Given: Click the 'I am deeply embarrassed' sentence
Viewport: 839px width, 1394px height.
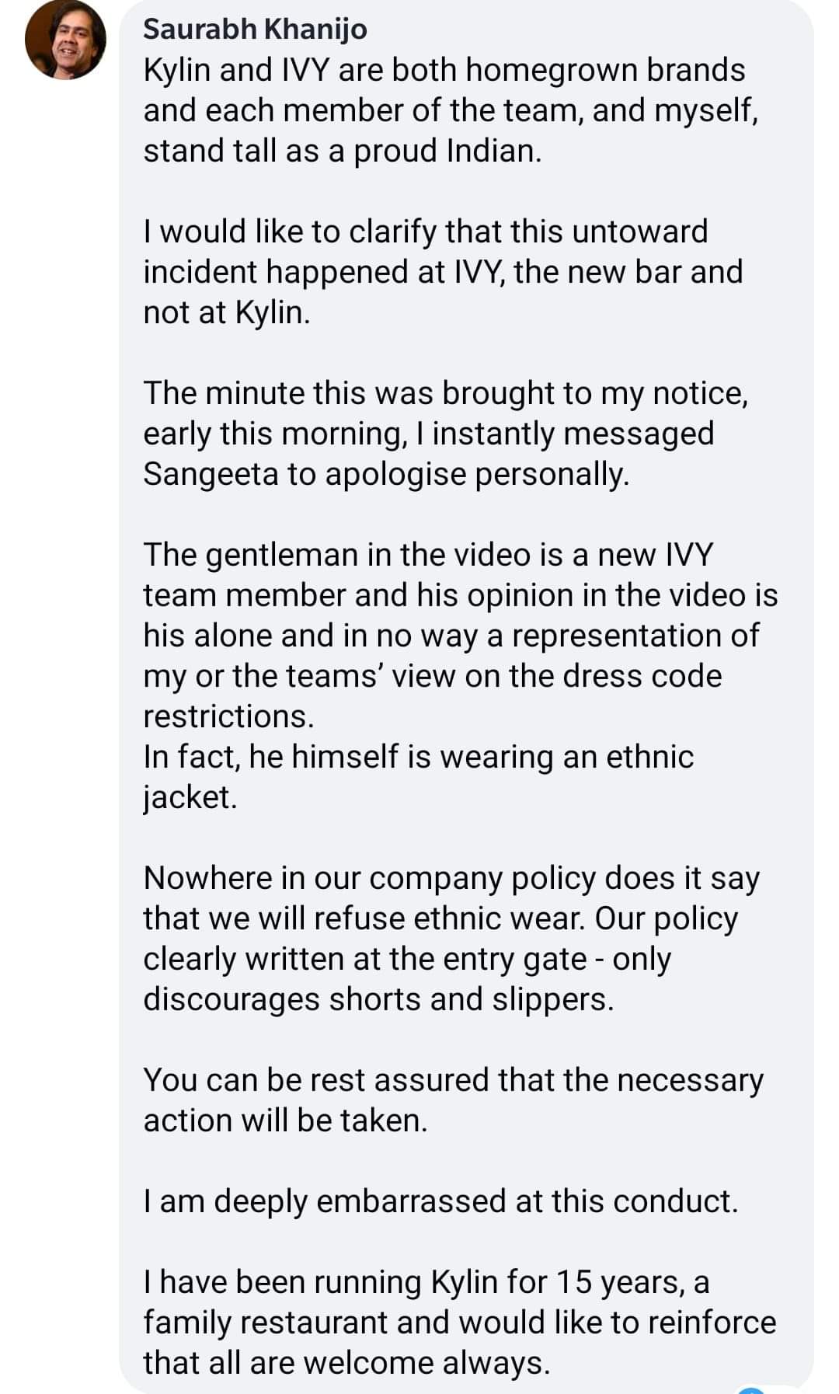Looking at the screenshot, I should (440, 1201).
